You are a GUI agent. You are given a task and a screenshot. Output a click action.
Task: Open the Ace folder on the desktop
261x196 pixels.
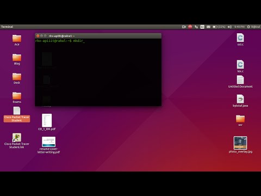17,39
